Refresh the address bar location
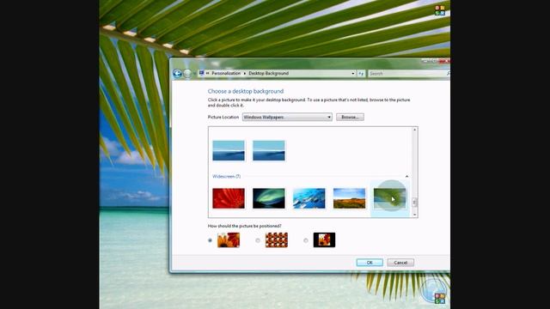Screen dimensions: 550x309 coord(361,74)
